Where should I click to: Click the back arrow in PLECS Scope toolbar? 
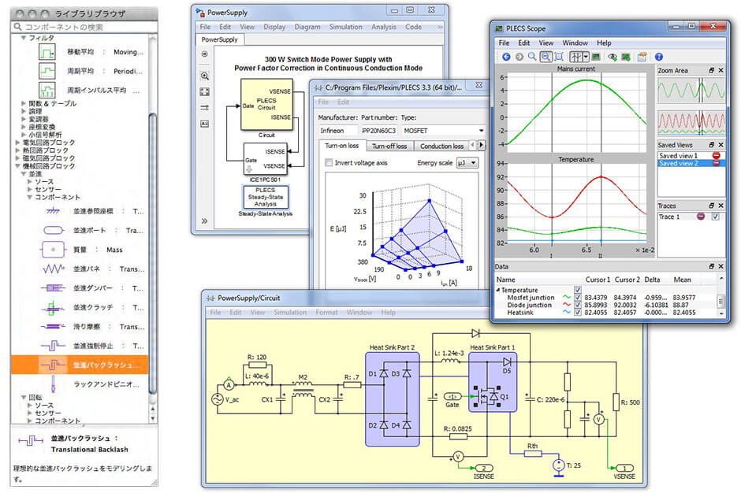point(505,57)
